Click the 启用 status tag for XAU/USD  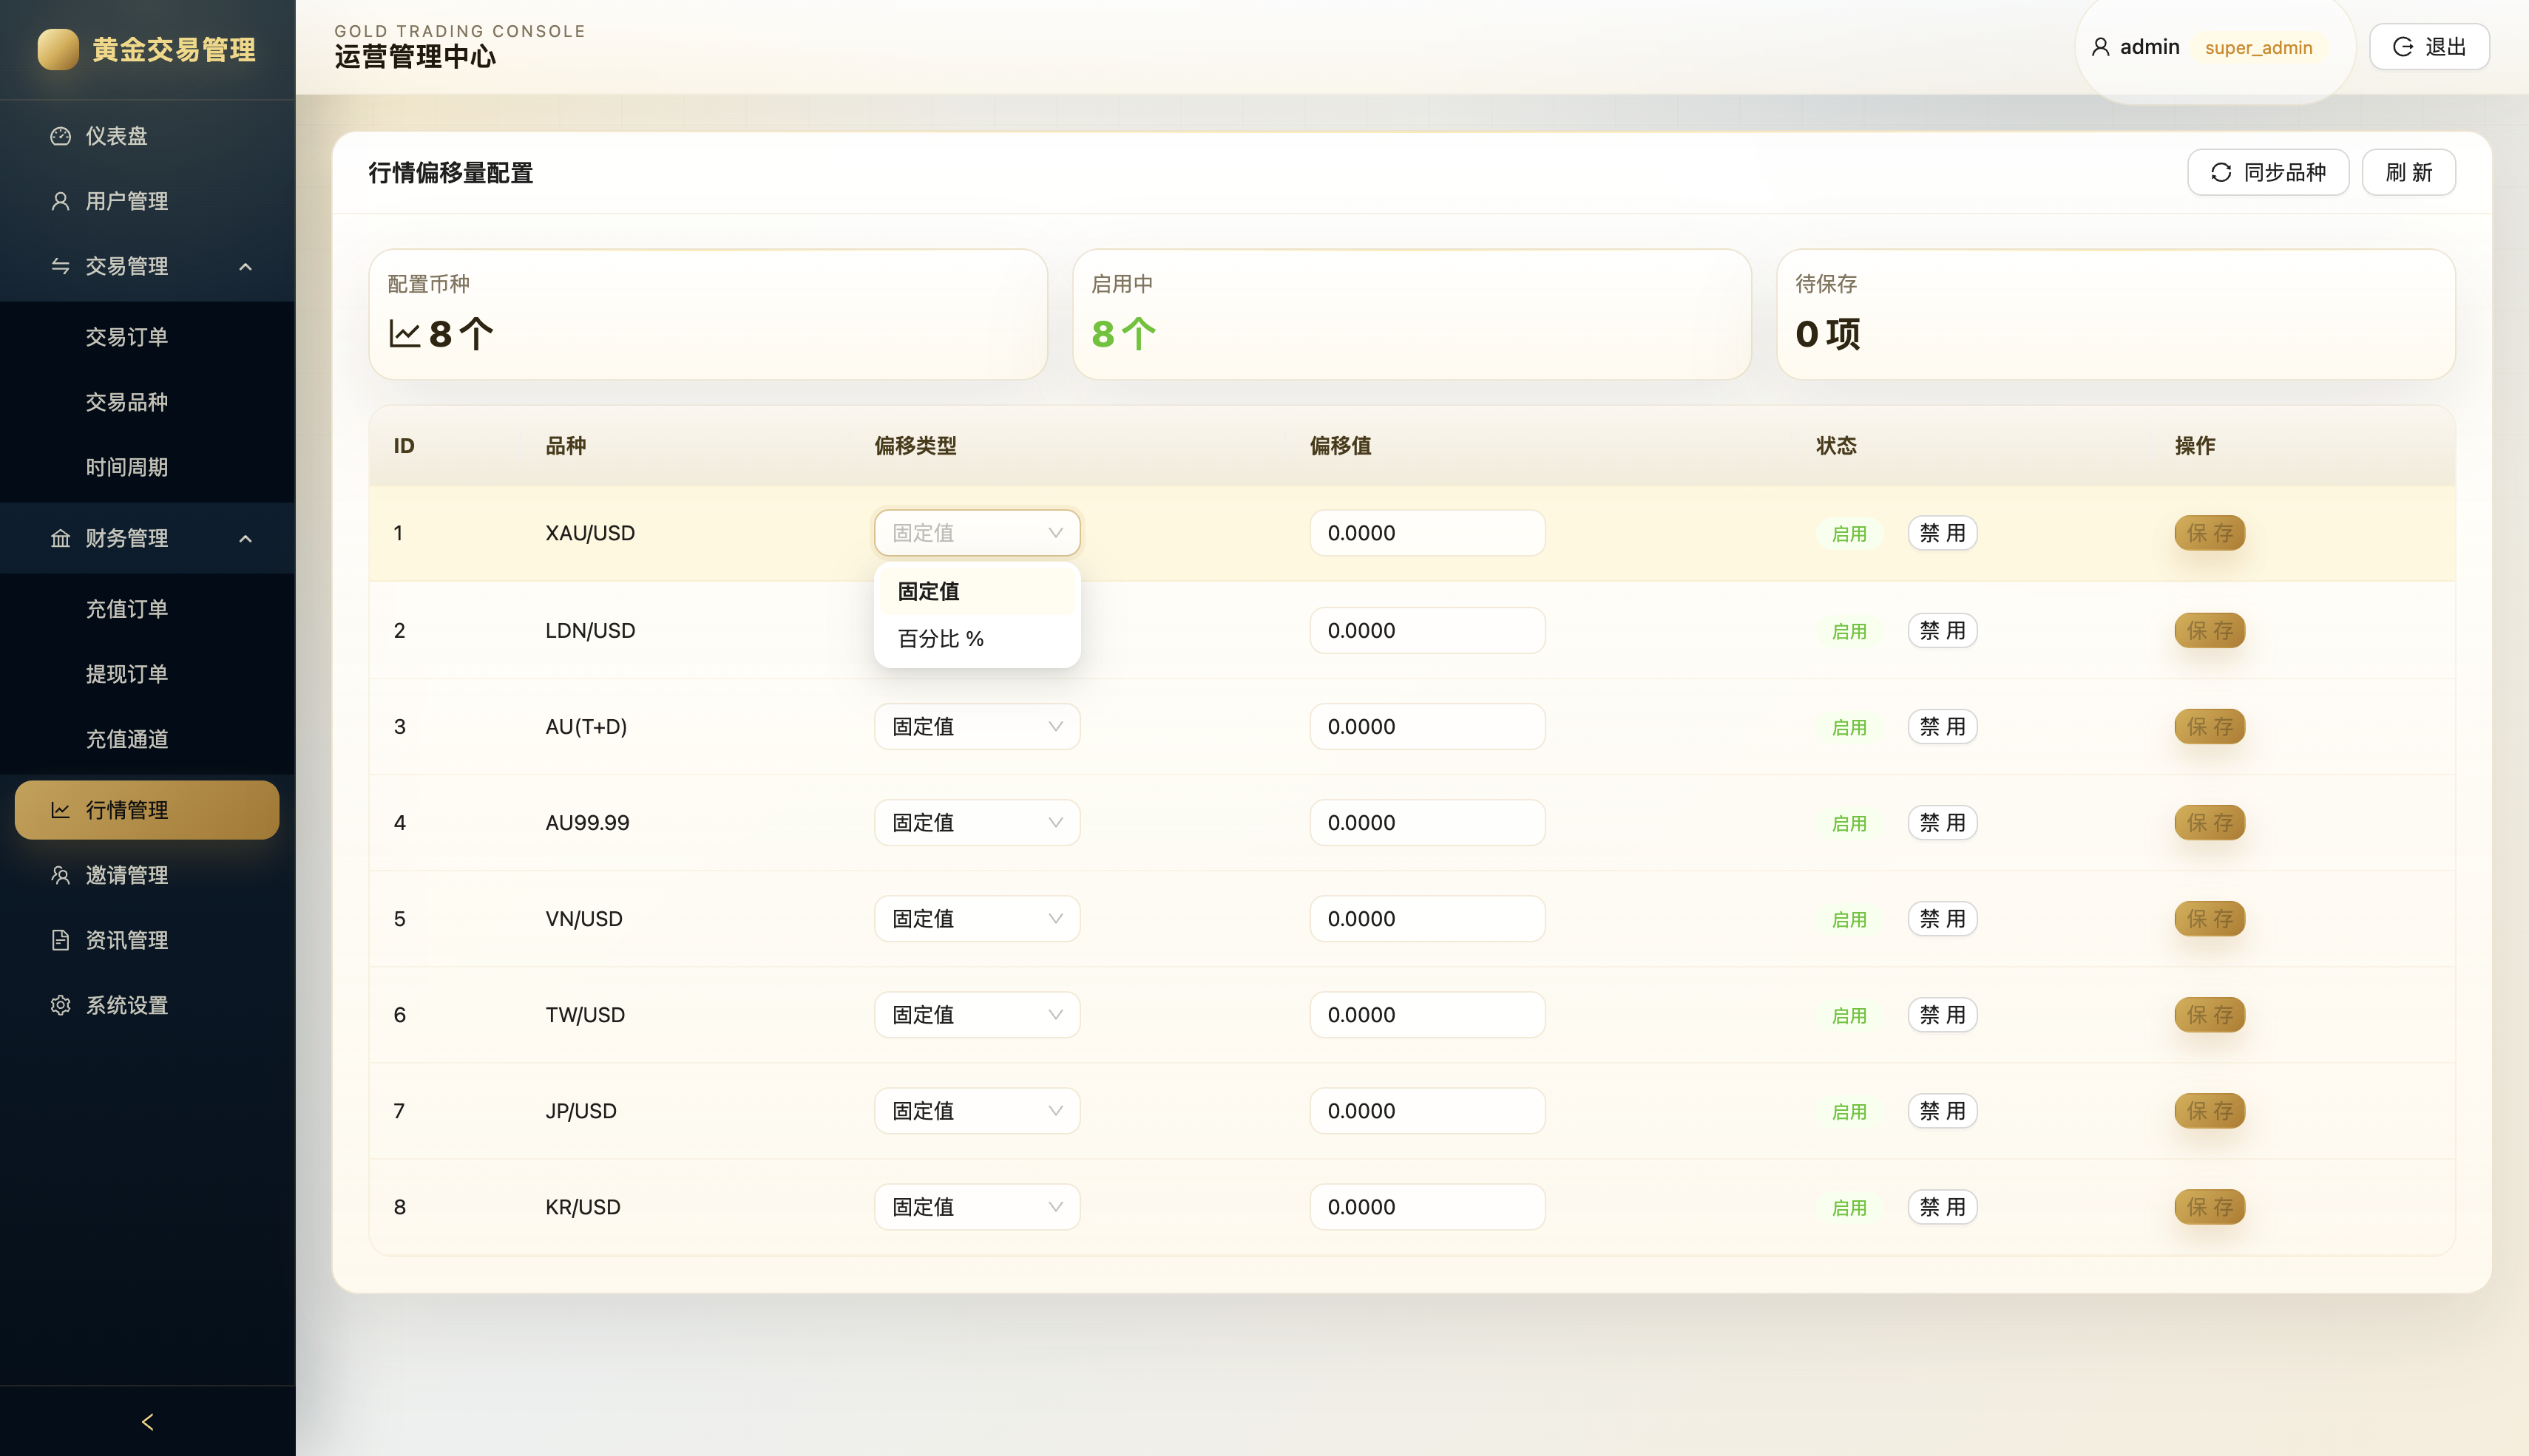click(1849, 534)
